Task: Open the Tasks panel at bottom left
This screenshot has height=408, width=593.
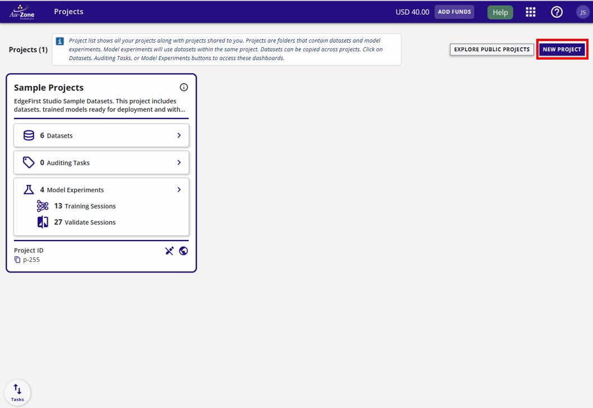Action: [x=17, y=392]
